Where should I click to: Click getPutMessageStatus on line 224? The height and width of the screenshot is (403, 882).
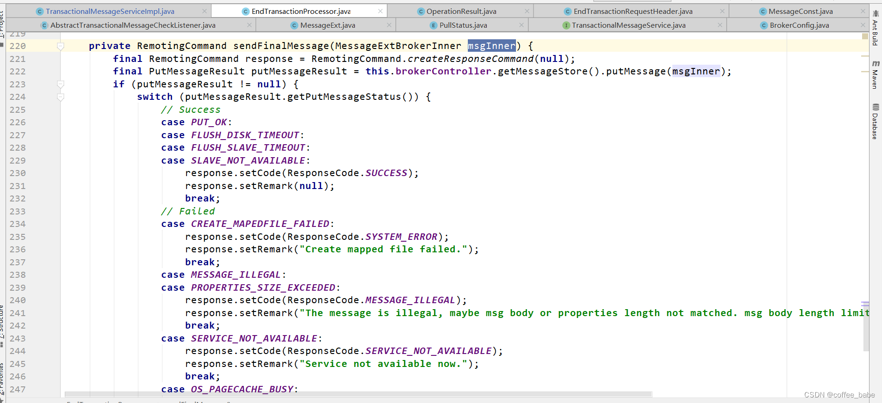pyautogui.click(x=344, y=97)
